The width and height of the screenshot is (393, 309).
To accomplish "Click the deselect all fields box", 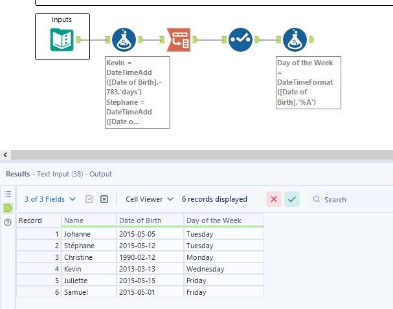I will pyautogui.click(x=104, y=199).
